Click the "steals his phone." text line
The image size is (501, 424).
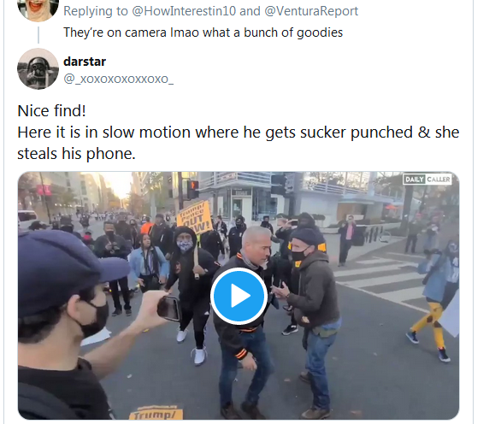[x=77, y=154]
